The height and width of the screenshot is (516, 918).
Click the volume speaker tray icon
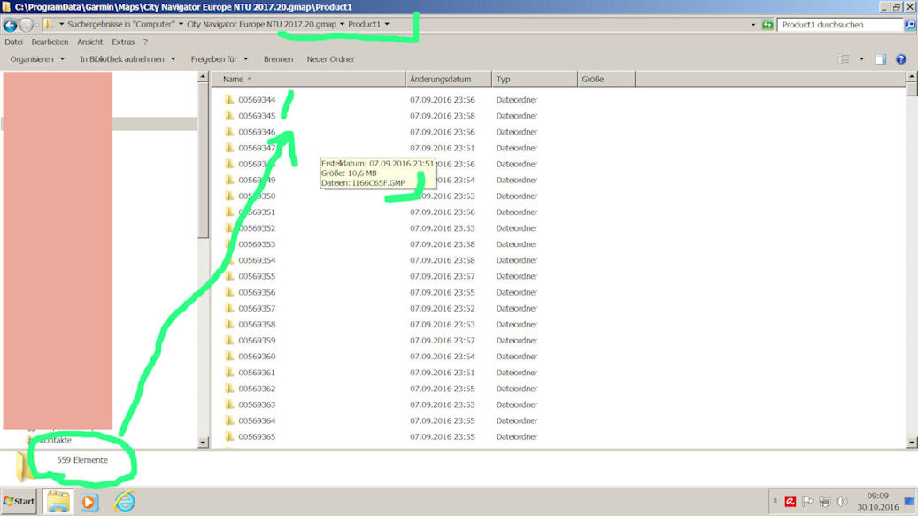[841, 501]
